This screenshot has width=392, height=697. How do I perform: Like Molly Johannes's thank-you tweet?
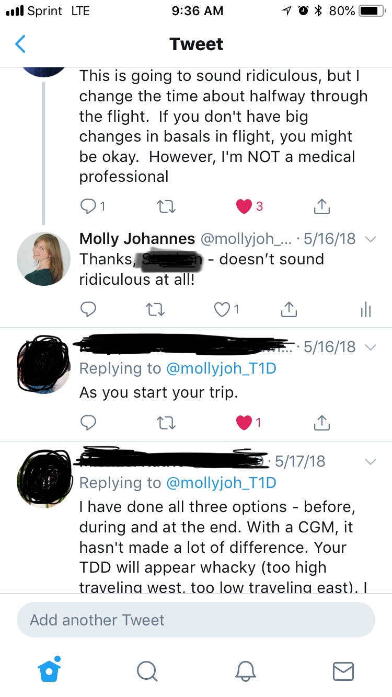click(x=223, y=310)
